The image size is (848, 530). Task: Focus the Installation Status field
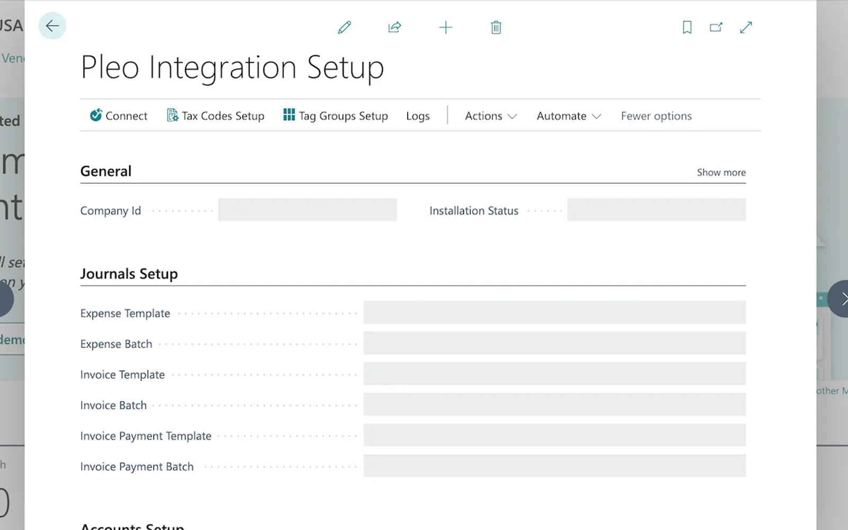656,210
